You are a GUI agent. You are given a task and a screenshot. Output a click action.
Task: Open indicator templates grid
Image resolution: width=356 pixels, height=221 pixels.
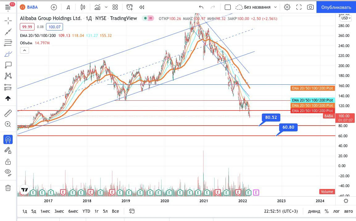115,7
